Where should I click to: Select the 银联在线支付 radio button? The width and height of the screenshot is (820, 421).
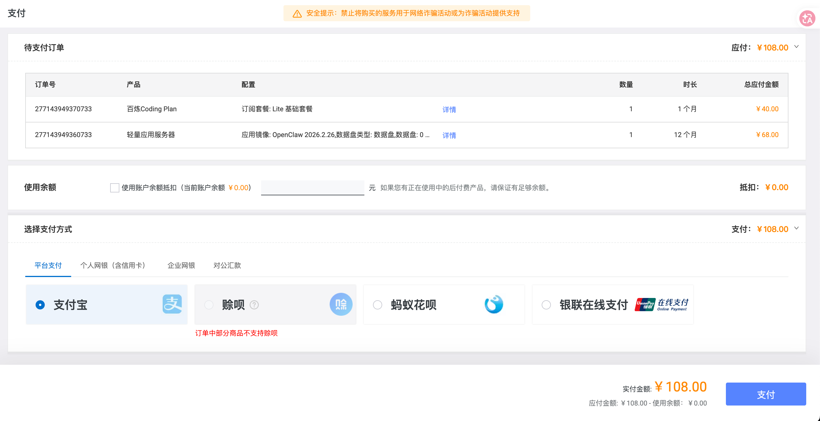(x=546, y=305)
